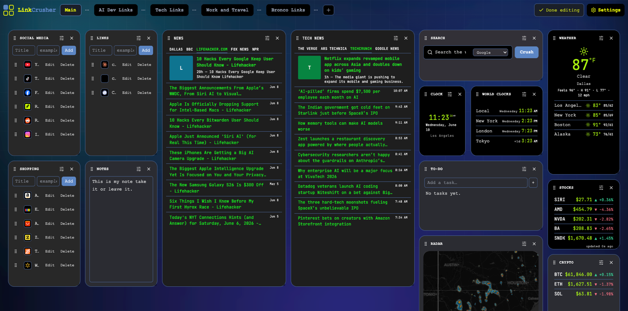Open options menu next to Bronco Links
Screen dimensions: 628x311
316,10
